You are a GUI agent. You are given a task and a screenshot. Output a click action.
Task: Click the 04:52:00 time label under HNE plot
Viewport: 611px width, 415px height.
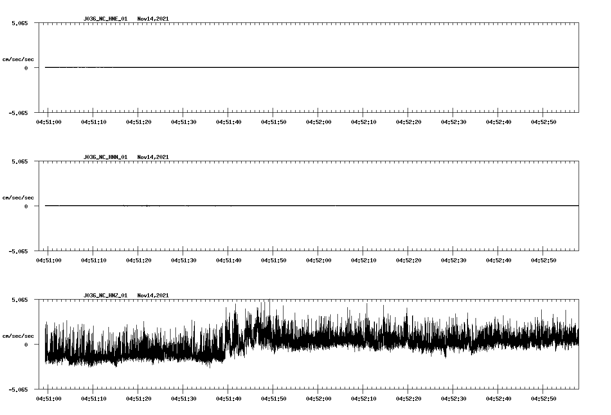point(319,122)
